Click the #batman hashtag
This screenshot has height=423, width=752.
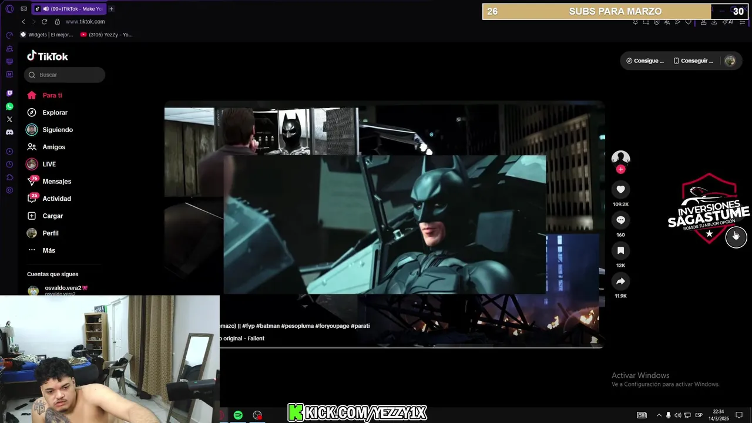tap(267, 325)
